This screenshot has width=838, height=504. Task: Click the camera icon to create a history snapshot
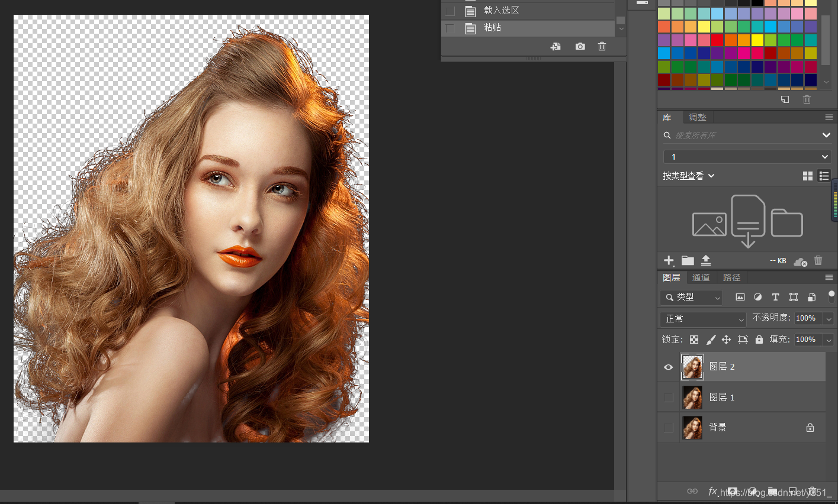(x=580, y=46)
